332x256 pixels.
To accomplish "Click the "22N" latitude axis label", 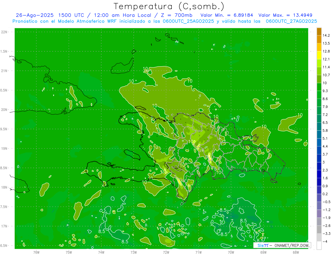I will (x=4, y=32).
